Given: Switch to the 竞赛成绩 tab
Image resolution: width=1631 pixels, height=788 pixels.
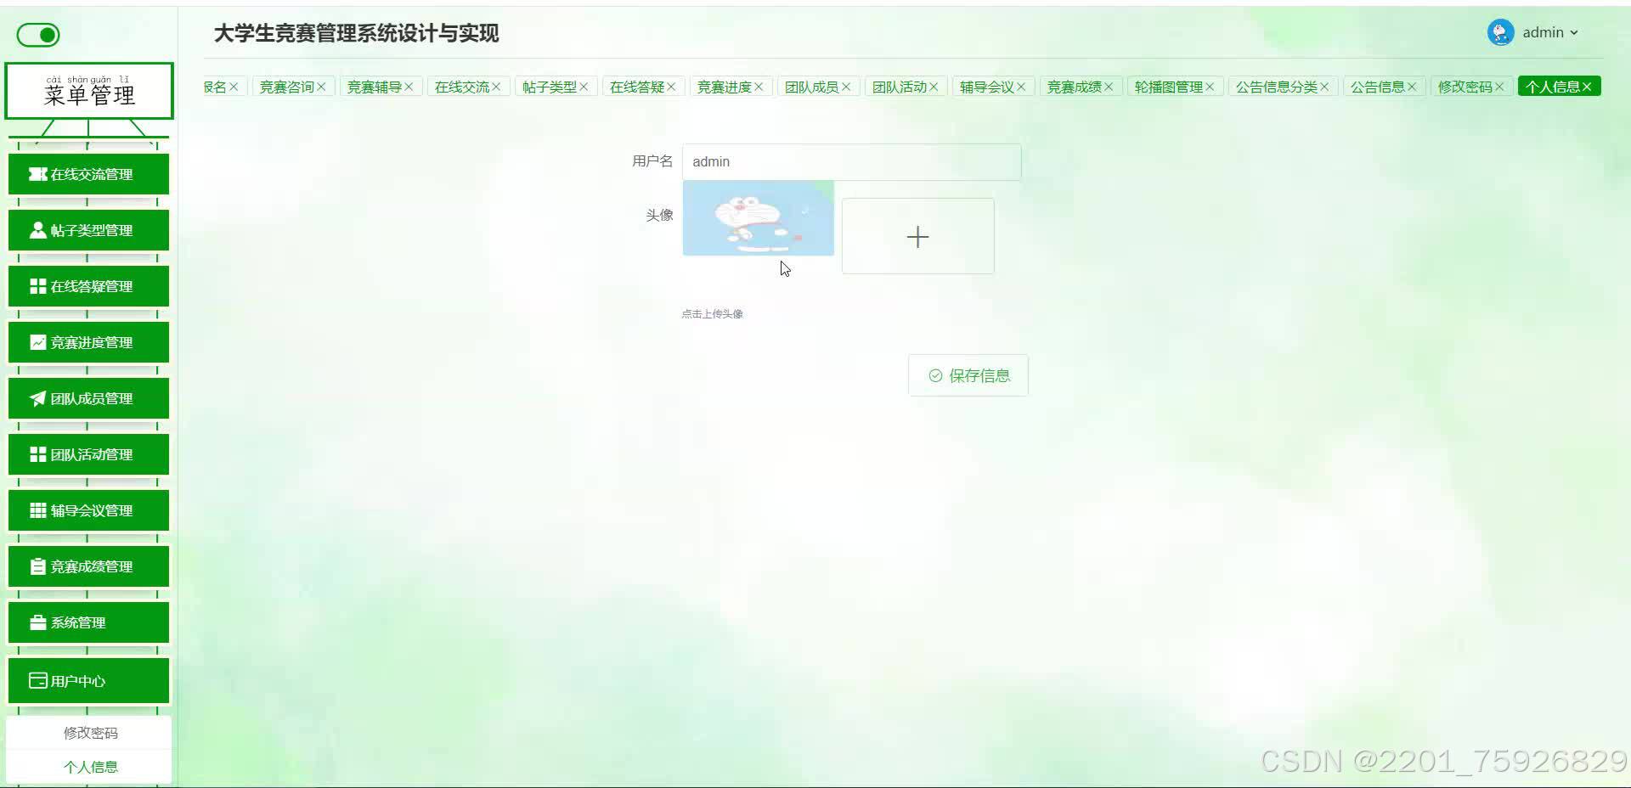Looking at the screenshot, I should pyautogui.click(x=1075, y=86).
